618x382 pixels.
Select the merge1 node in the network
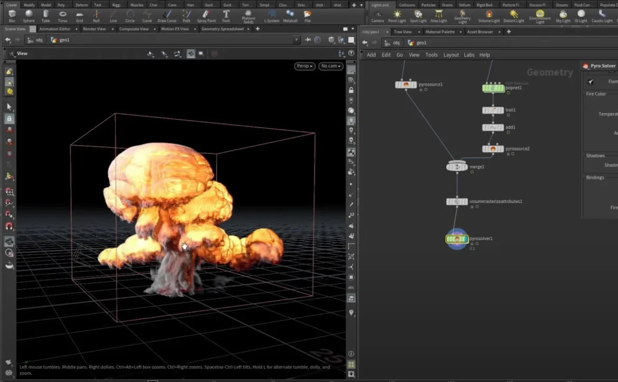(457, 167)
